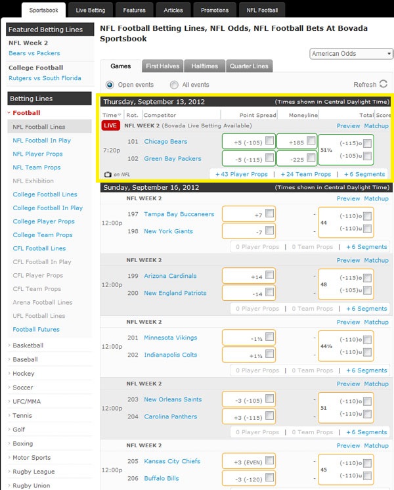Viewport: 394px width, 490px height.
Task: Select the Open events radio button
Action: tap(110, 85)
